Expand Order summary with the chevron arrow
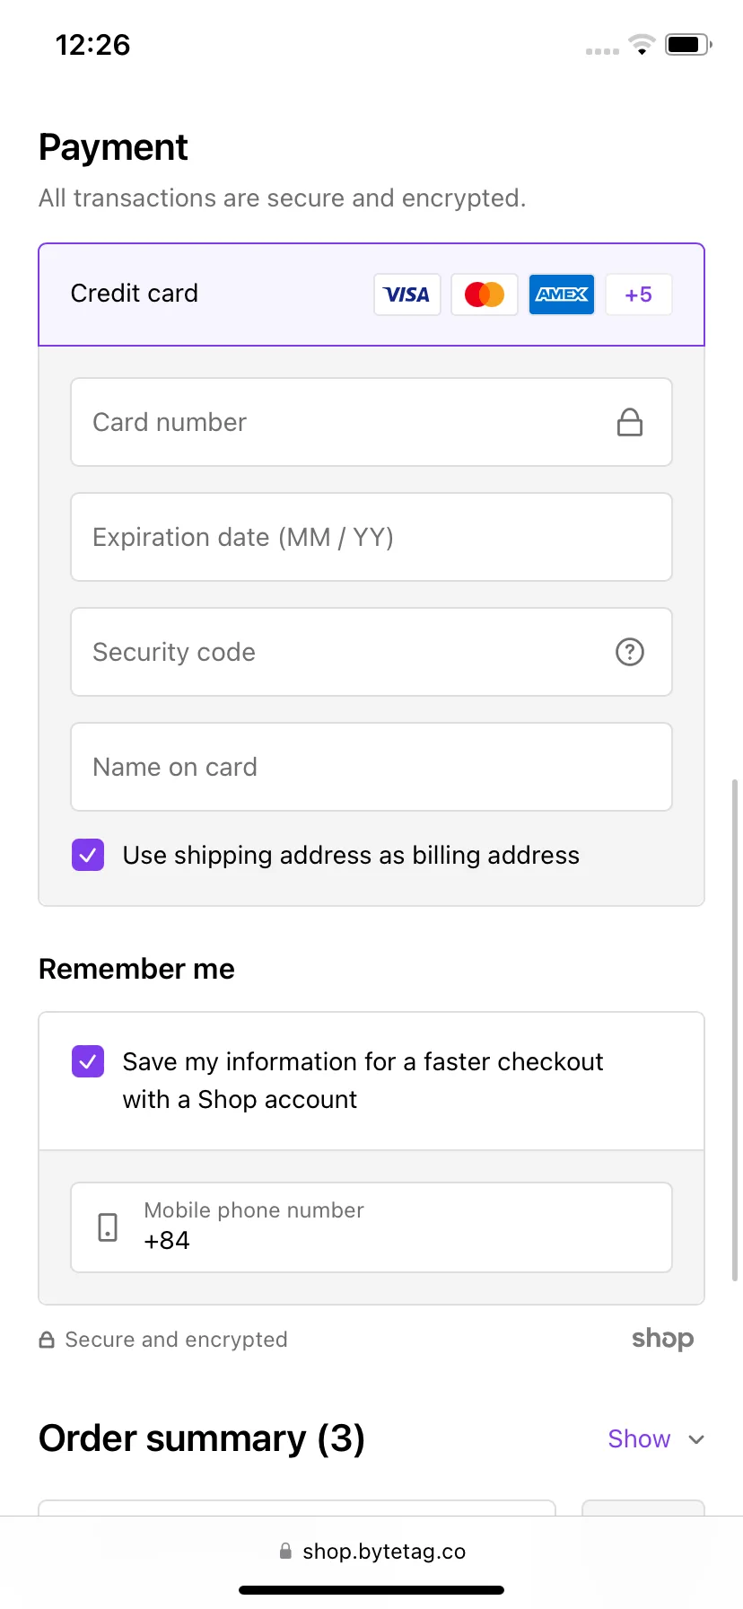This screenshot has height=1609, width=743. pos(696,1439)
